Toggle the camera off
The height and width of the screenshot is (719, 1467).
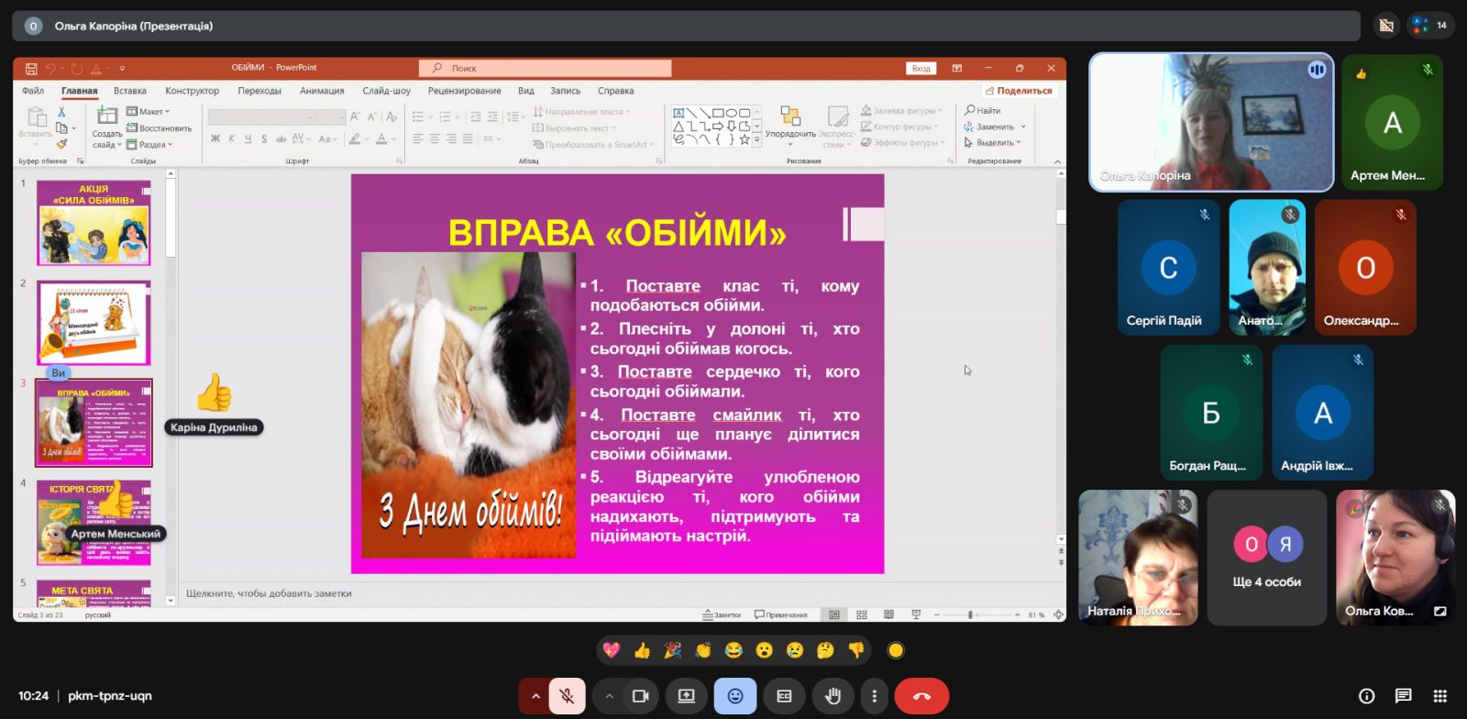click(640, 696)
